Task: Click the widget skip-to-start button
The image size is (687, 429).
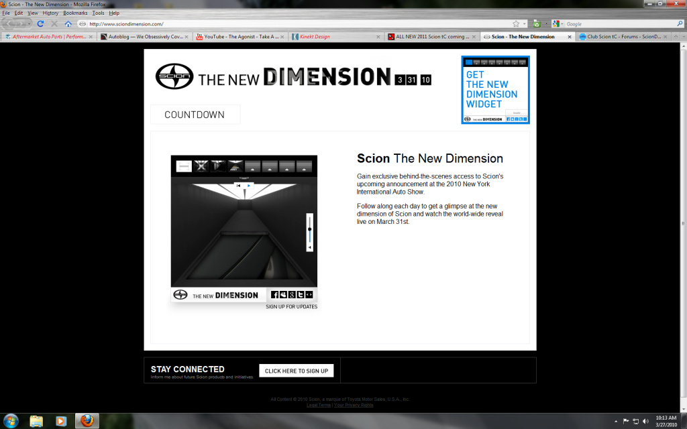Action: [x=238, y=186]
